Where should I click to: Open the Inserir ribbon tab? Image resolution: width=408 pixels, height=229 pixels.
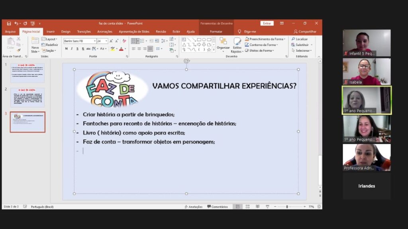coord(51,31)
